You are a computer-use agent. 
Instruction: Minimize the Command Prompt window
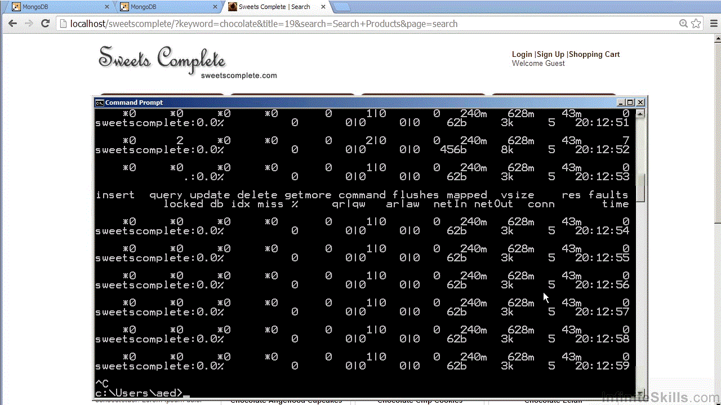tap(621, 103)
